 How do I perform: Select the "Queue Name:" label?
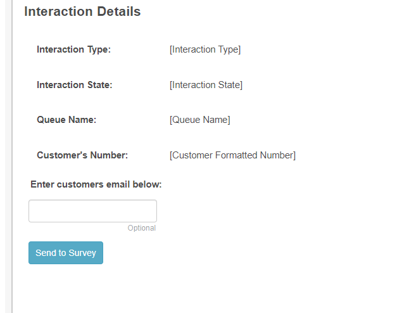pos(66,120)
